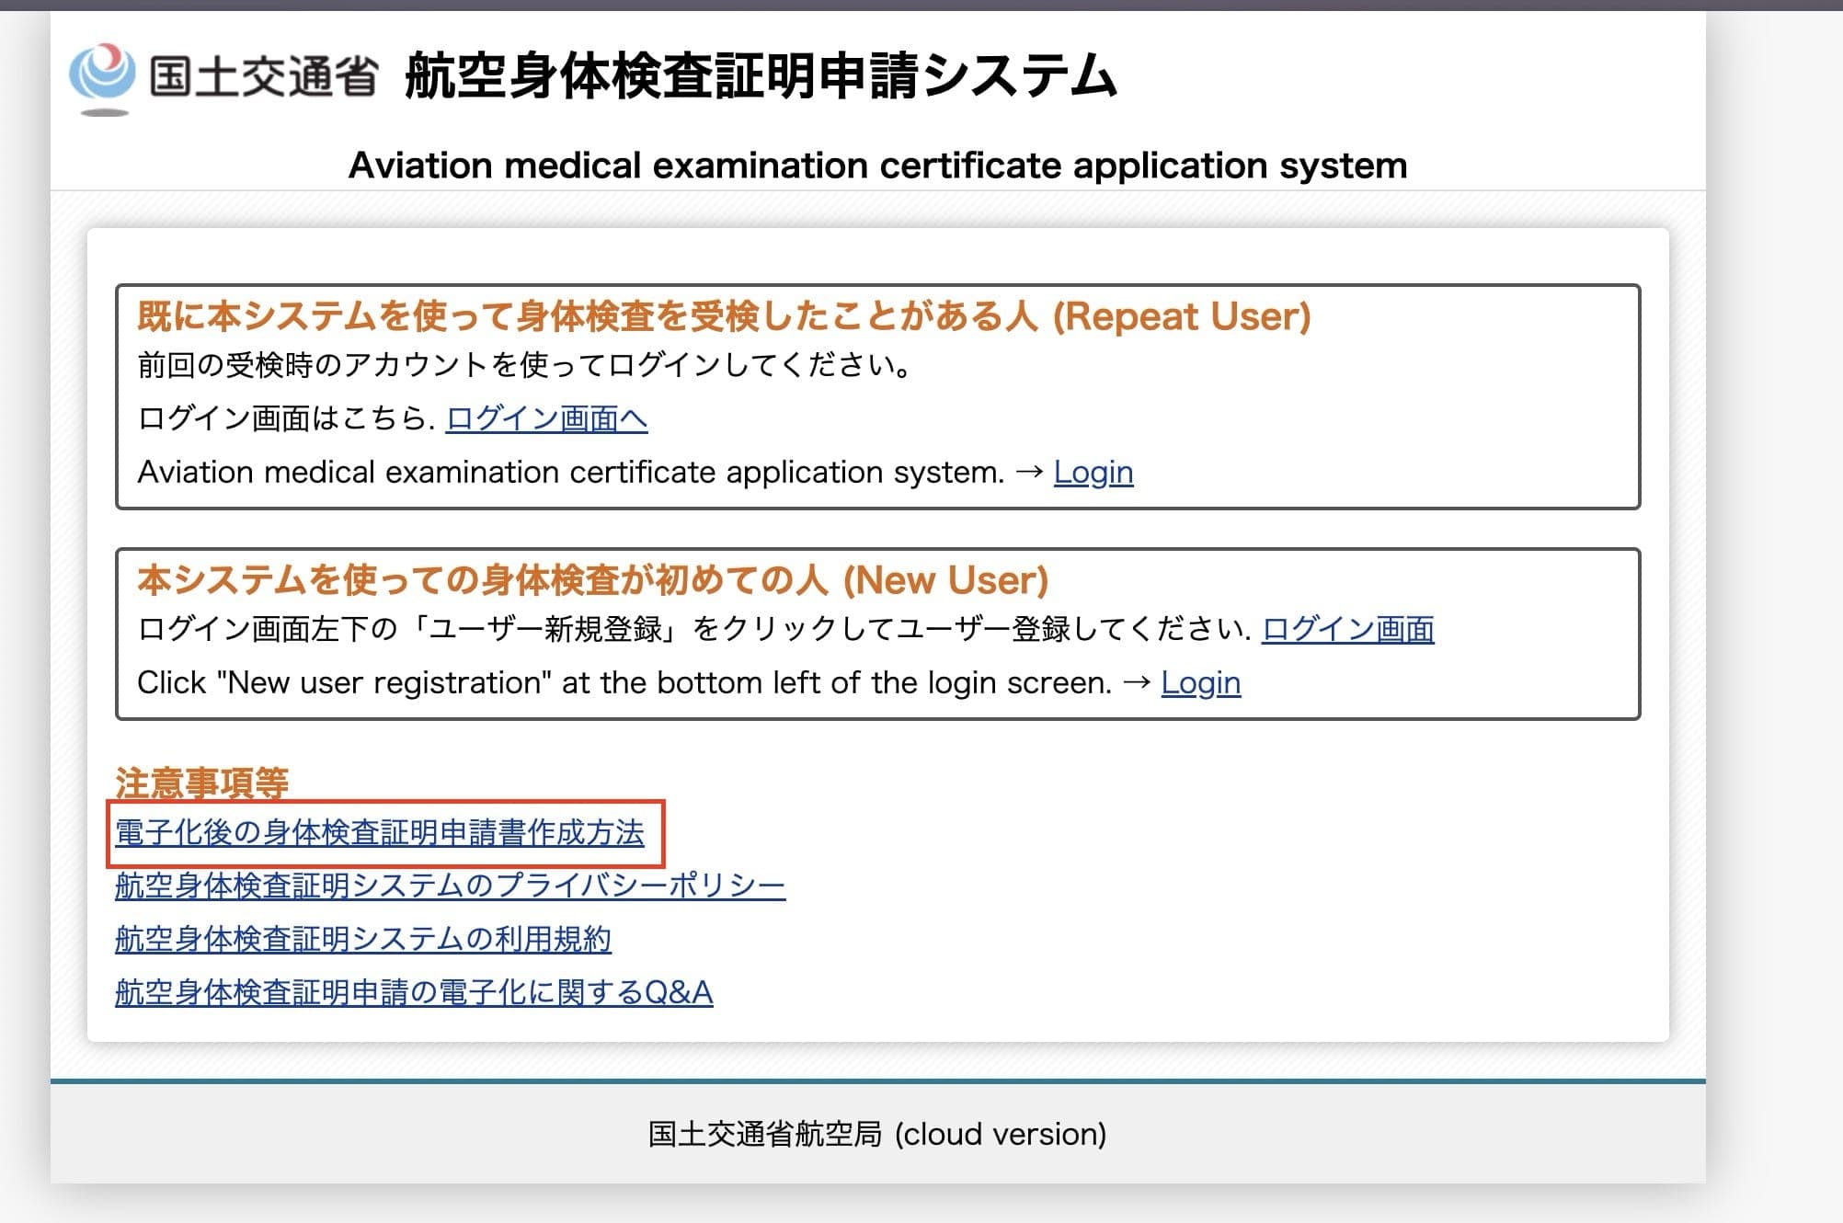
Task: Click the arrow before New User Login link
Action: point(1137,683)
